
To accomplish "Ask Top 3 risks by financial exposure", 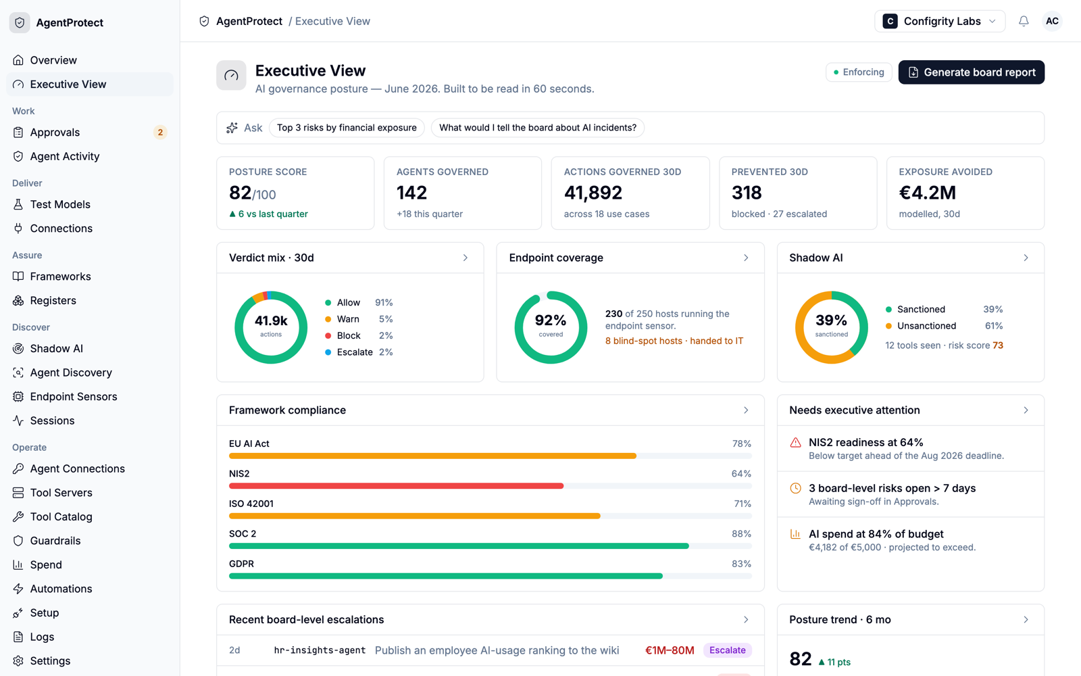I will click(347, 128).
